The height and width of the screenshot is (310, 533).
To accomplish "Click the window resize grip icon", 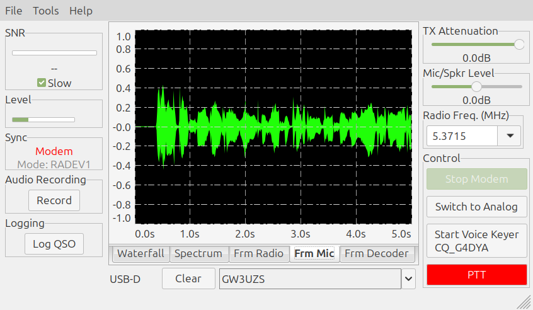I will [524, 302].
